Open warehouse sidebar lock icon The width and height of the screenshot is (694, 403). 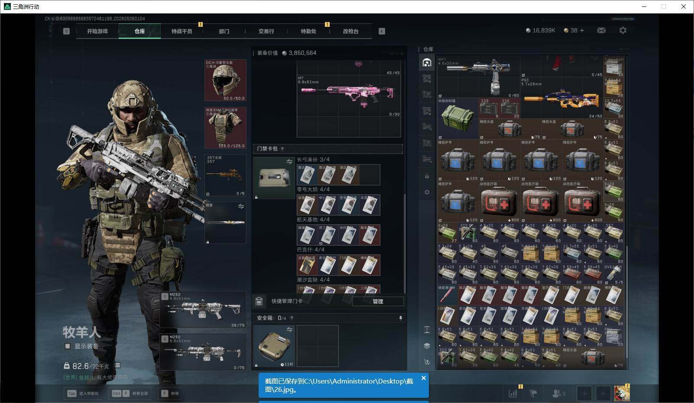pyautogui.click(x=427, y=176)
